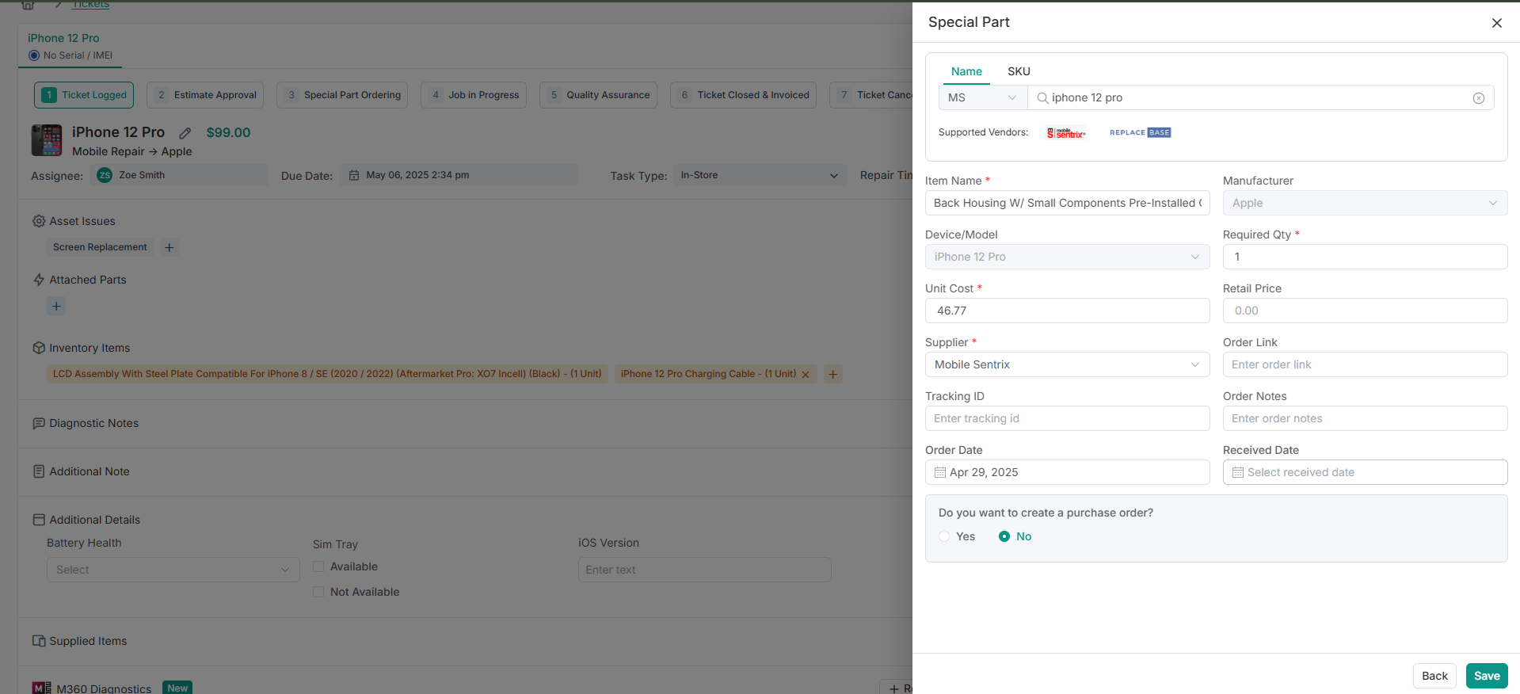This screenshot has height=694, width=1520.
Task: Edit the iPhone 12 Pro title pencil icon
Action: tap(185, 133)
